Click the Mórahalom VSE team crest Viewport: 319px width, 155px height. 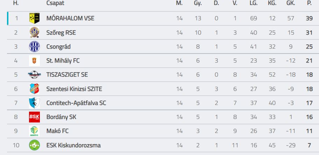pyautogui.click(x=34, y=18)
